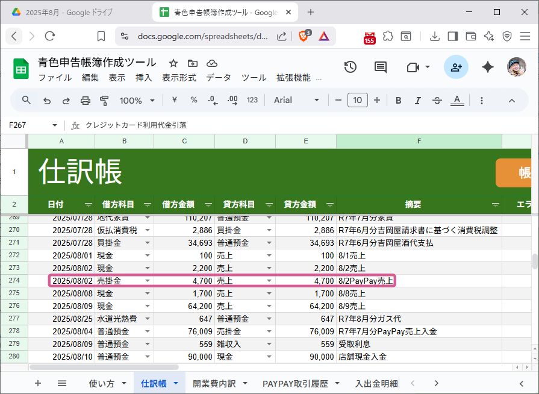Apply currency format with the ¥ icon

[x=174, y=100]
